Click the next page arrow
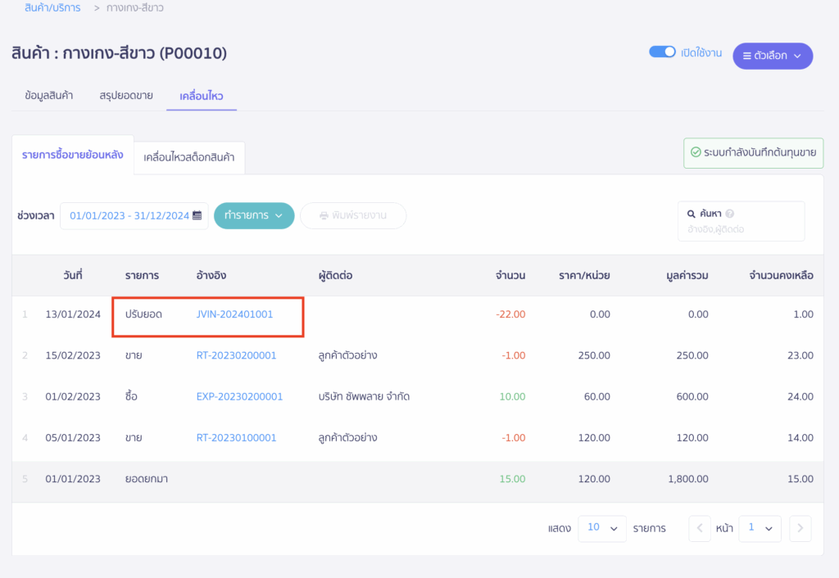 click(x=800, y=529)
